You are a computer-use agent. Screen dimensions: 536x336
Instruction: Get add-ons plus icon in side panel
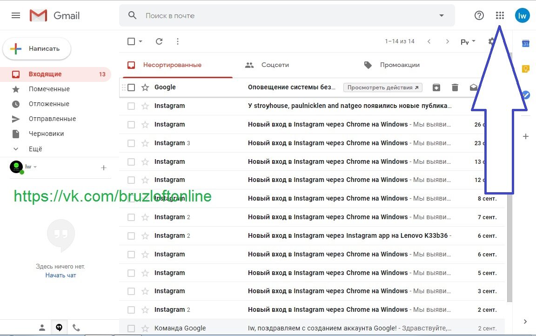click(x=526, y=136)
